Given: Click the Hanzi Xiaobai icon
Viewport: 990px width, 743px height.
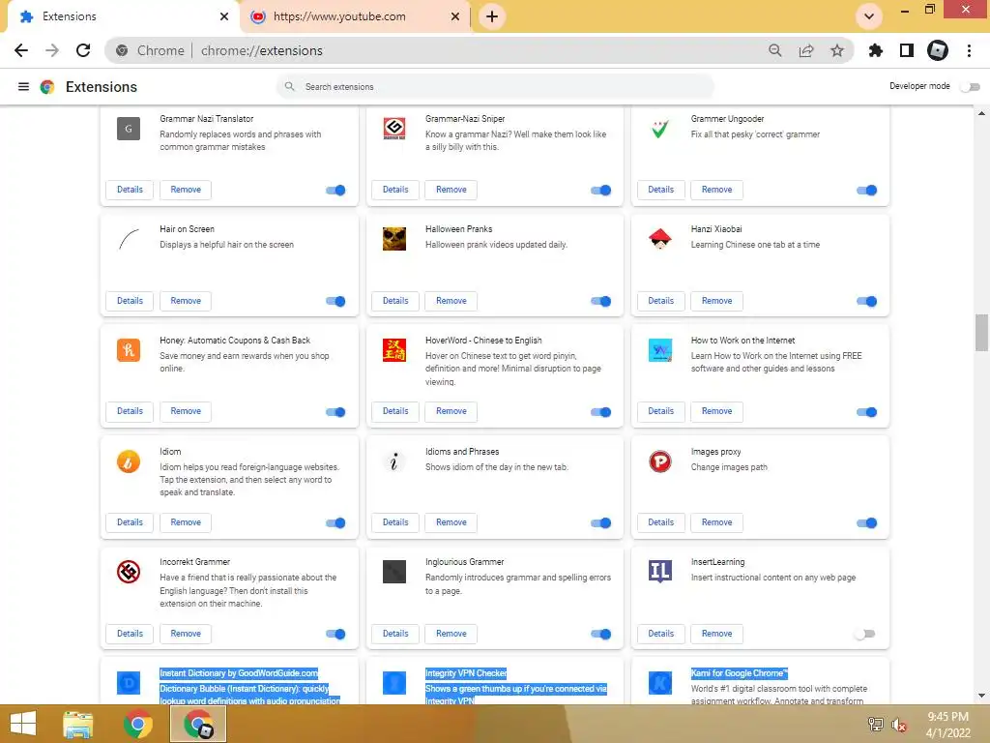Looking at the screenshot, I should 659,240.
